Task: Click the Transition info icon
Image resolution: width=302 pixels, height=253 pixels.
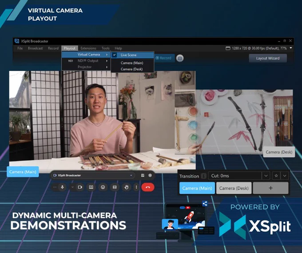Action: click(x=203, y=176)
